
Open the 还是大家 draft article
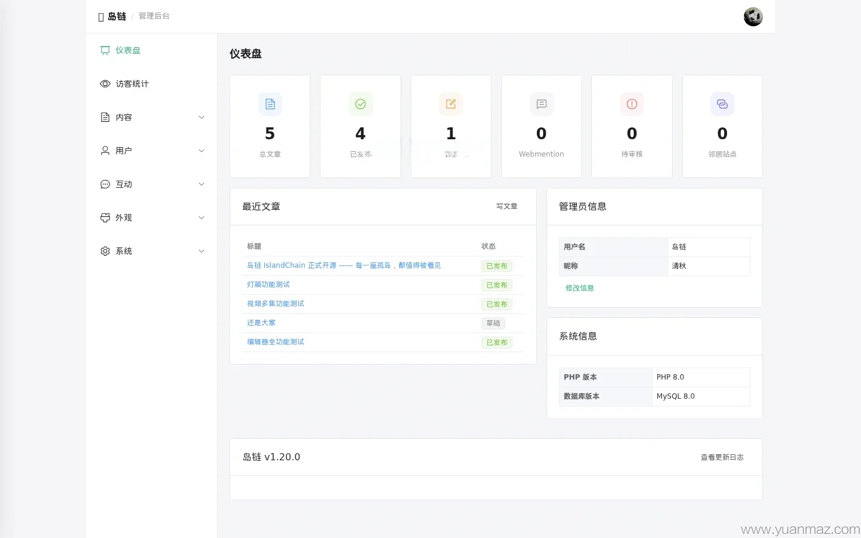point(261,323)
